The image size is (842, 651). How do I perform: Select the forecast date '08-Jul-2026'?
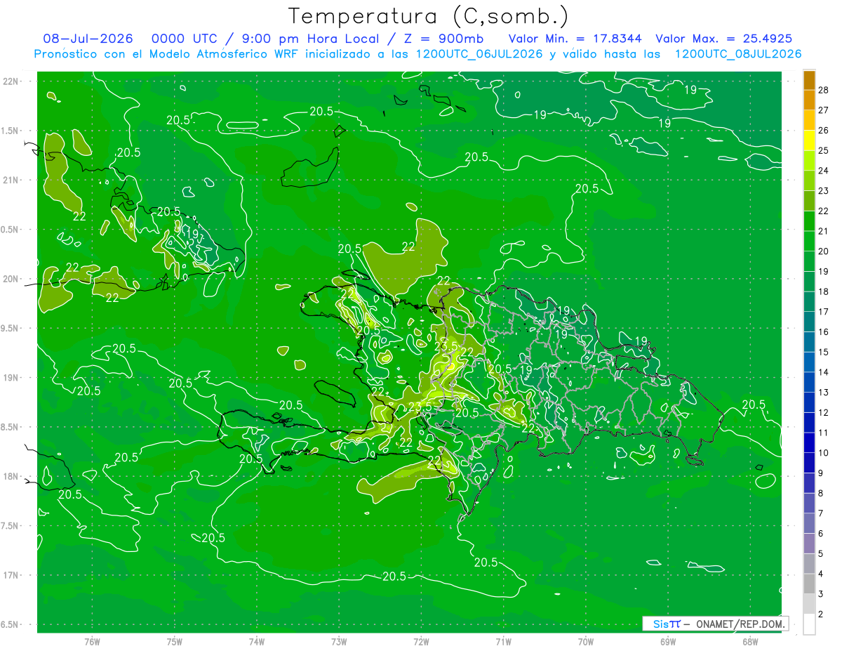[88, 39]
